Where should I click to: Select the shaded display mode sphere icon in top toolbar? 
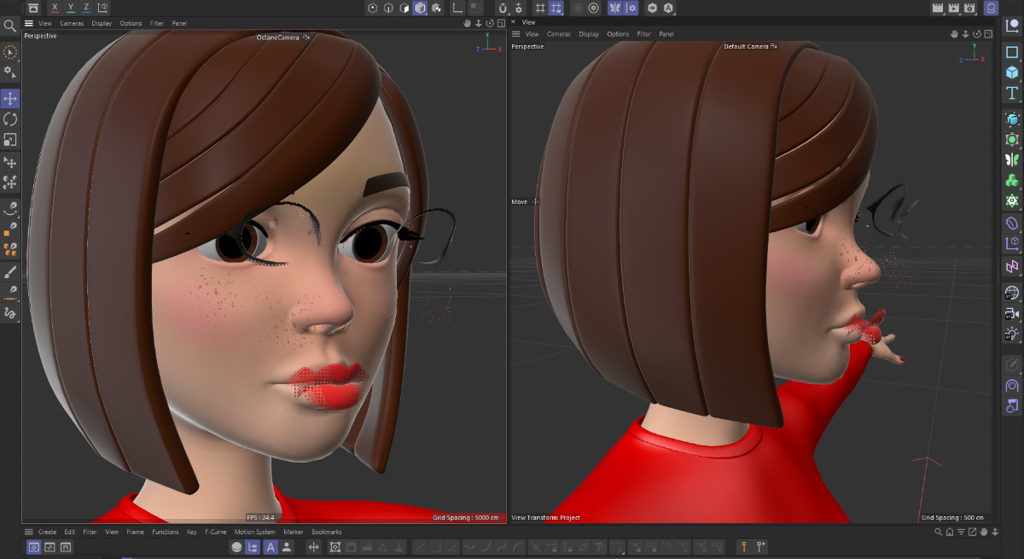[x=420, y=7]
